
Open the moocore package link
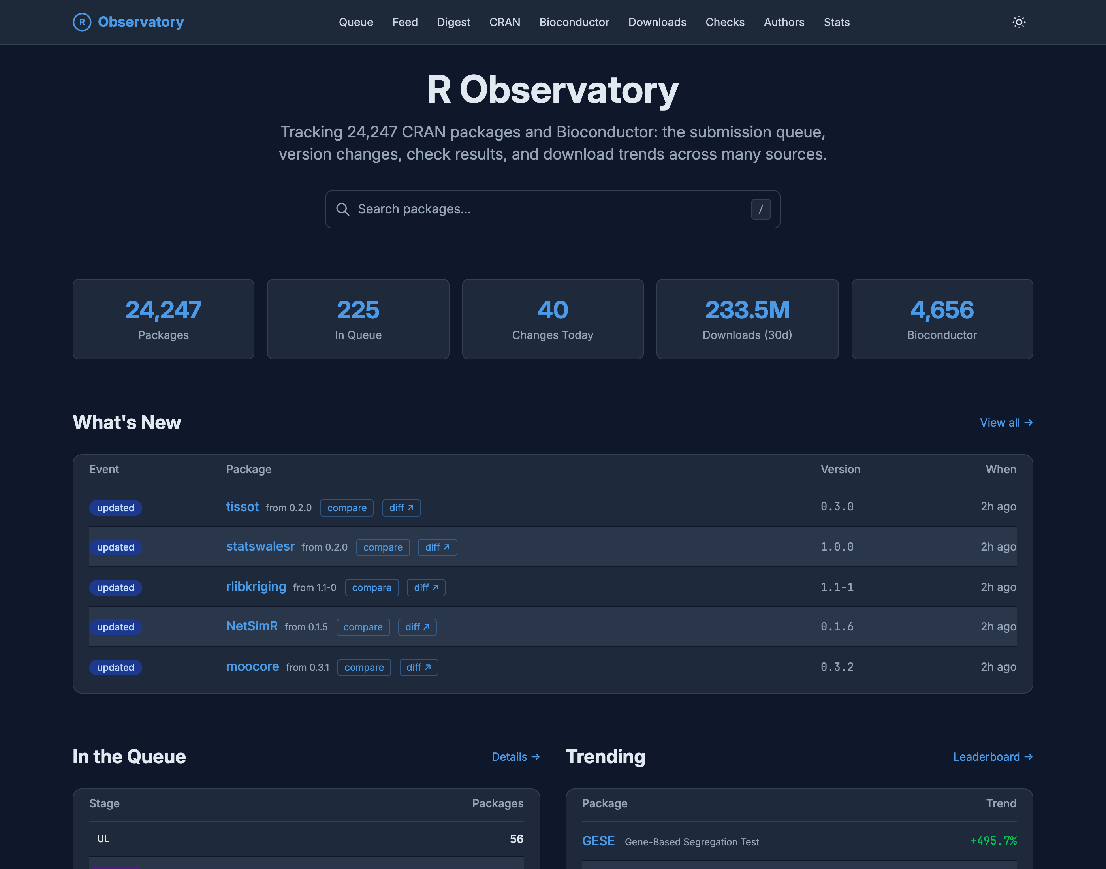(x=252, y=666)
